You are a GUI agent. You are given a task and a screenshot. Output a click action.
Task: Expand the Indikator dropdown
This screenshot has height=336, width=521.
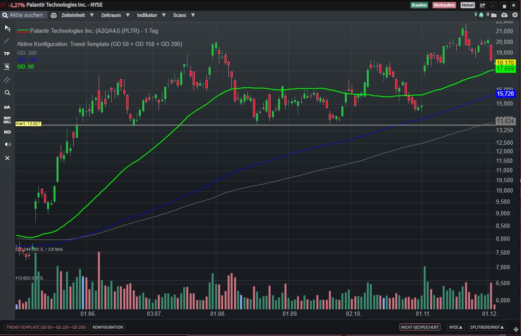pos(151,15)
